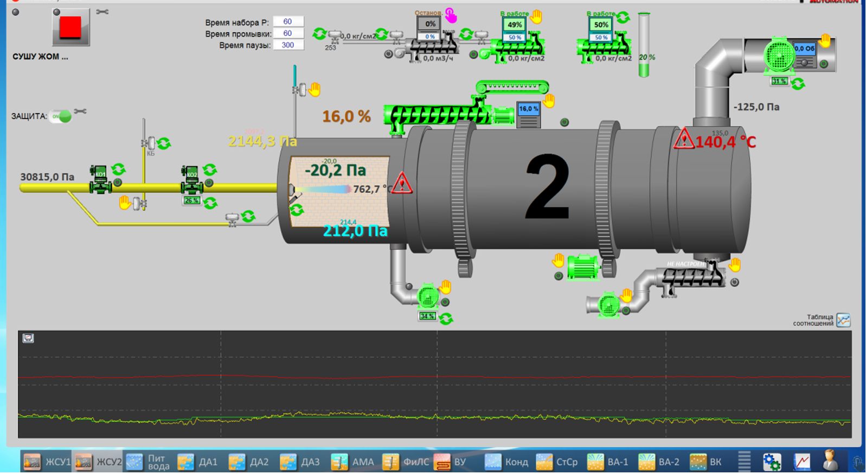
Task: Edit the Время набора Р field
Action: [x=288, y=22]
